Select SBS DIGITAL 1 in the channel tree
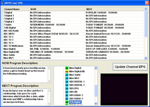 [77, 82]
